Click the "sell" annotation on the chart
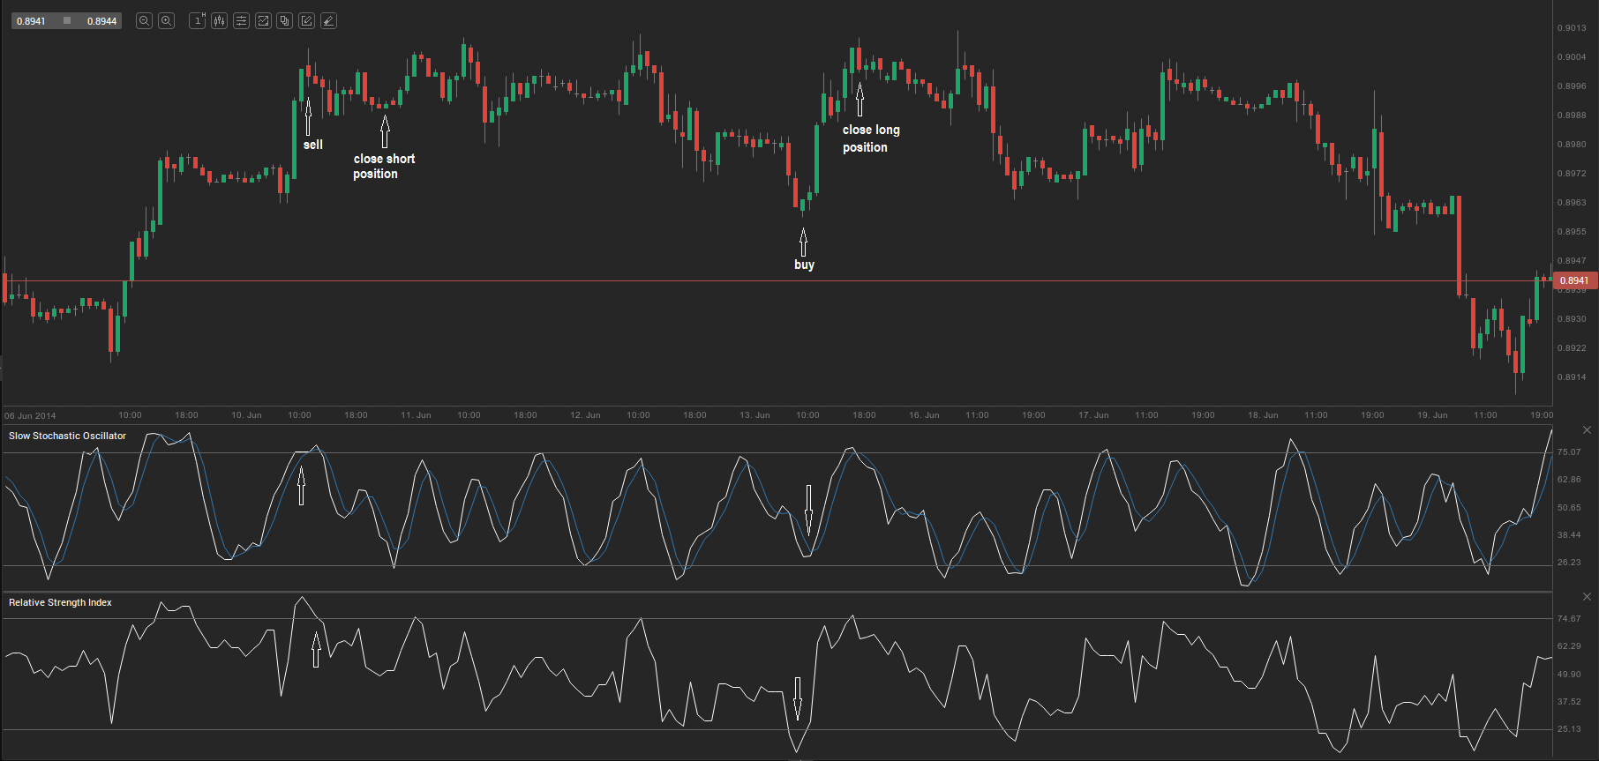Viewport: 1599px width, 761px height. point(313,145)
